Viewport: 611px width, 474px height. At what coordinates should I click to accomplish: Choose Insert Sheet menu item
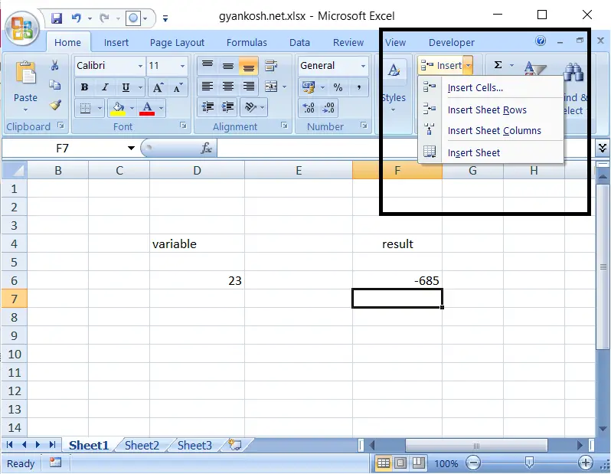[491, 152]
